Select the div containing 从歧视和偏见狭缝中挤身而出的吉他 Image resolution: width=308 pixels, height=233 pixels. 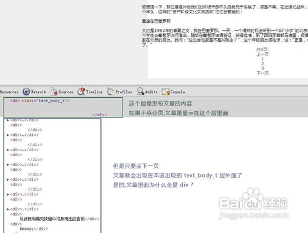pos(55,216)
